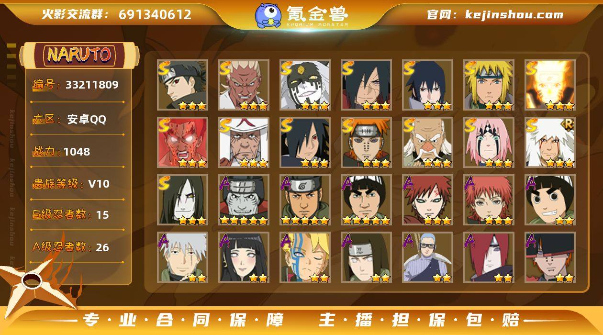This screenshot has width=603, height=335.
Task: Click the Hinata A-rank portrait
Action: click(x=244, y=257)
